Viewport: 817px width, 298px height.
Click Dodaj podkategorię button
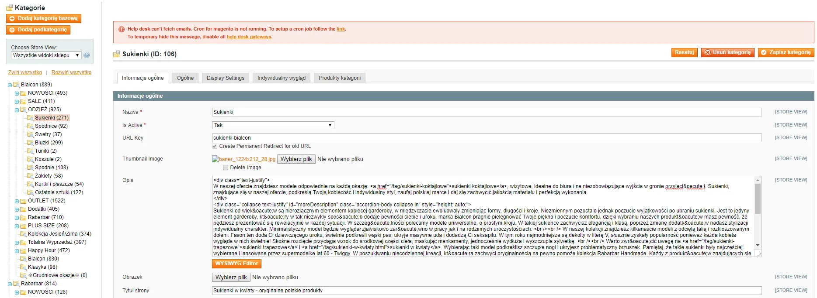(x=38, y=30)
